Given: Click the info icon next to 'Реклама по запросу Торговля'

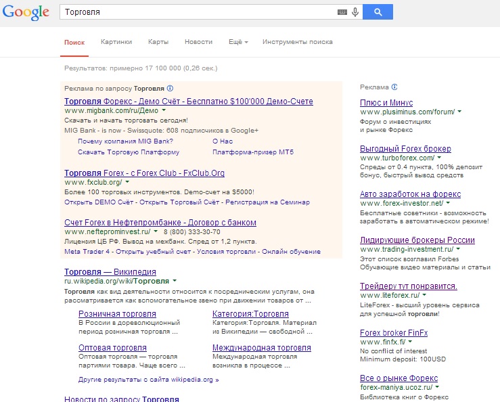Looking at the screenshot, I should coord(171,89).
